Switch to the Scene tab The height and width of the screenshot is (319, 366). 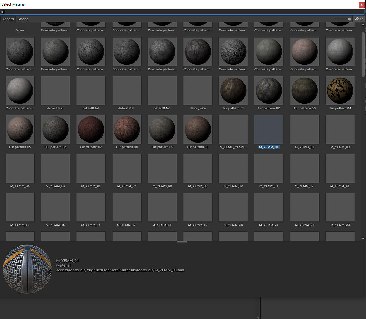(23, 19)
